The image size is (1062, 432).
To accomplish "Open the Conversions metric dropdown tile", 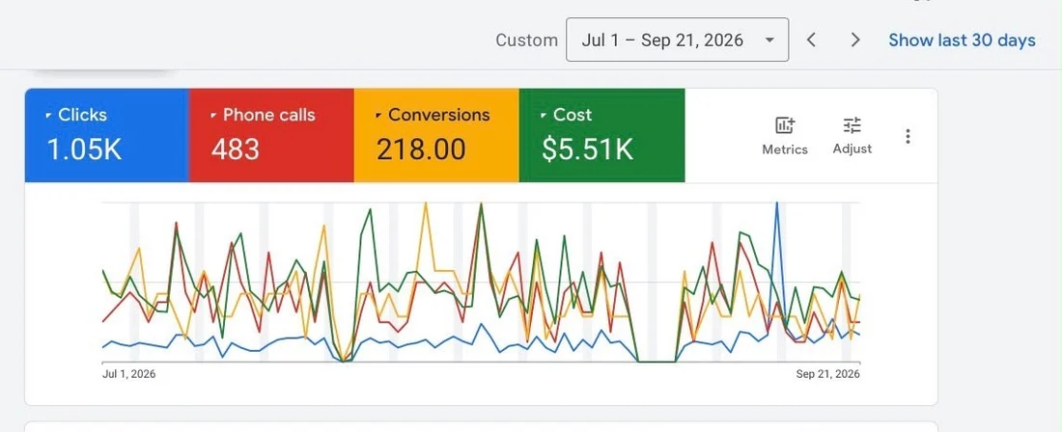I will tap(436, 135).
